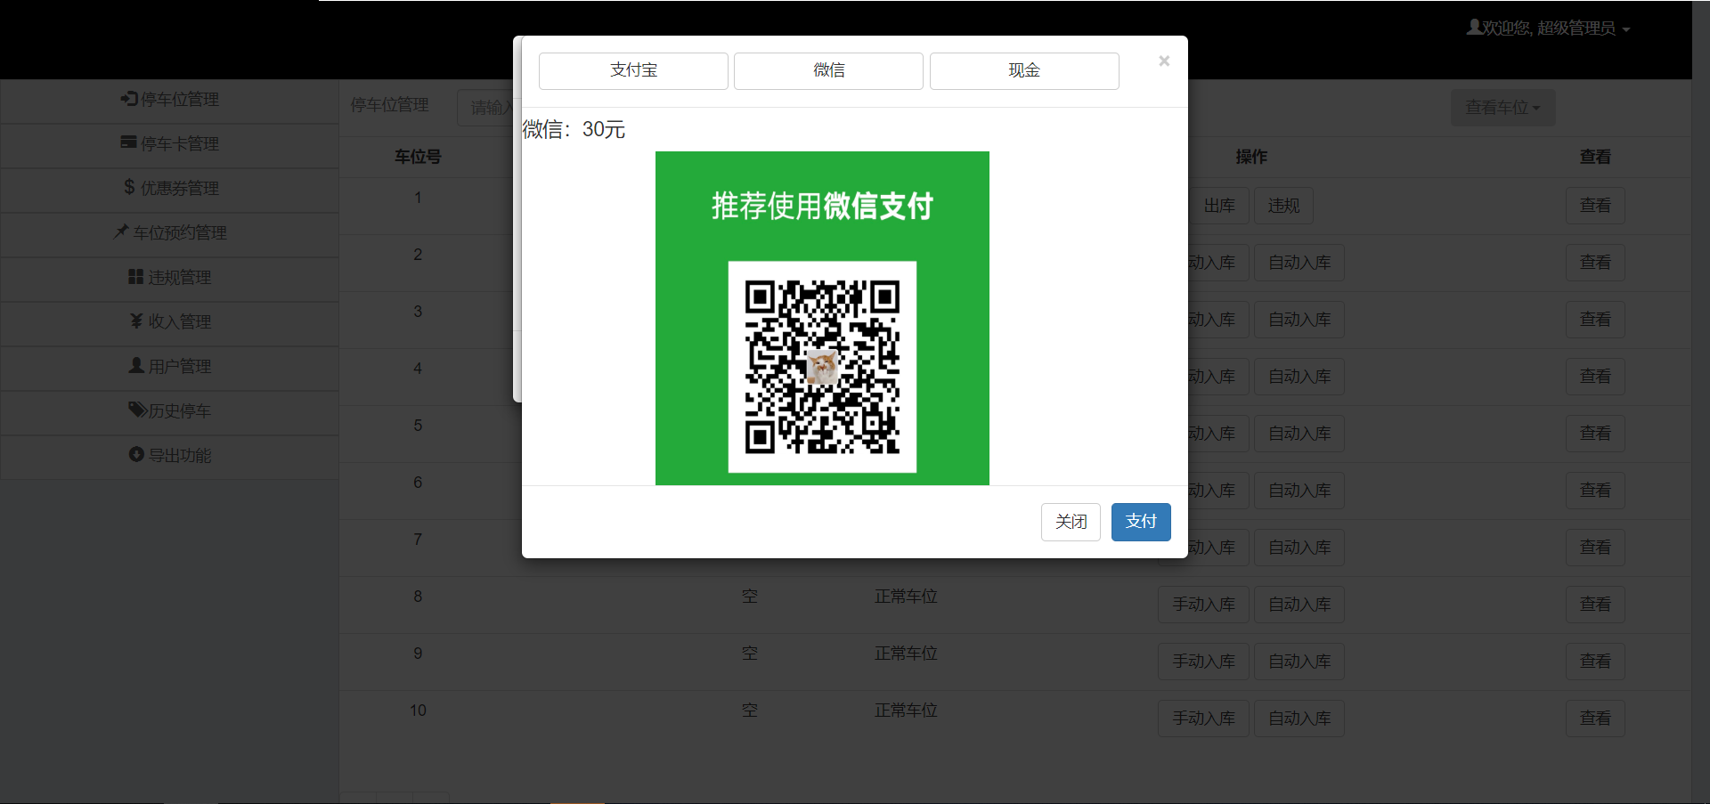Open the 查看车位 dropdown
Viewport: 1710px width, 804px height.
1502,108
